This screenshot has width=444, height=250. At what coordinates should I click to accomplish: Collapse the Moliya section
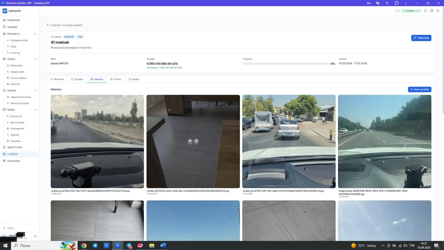click(x=35, y=110)
